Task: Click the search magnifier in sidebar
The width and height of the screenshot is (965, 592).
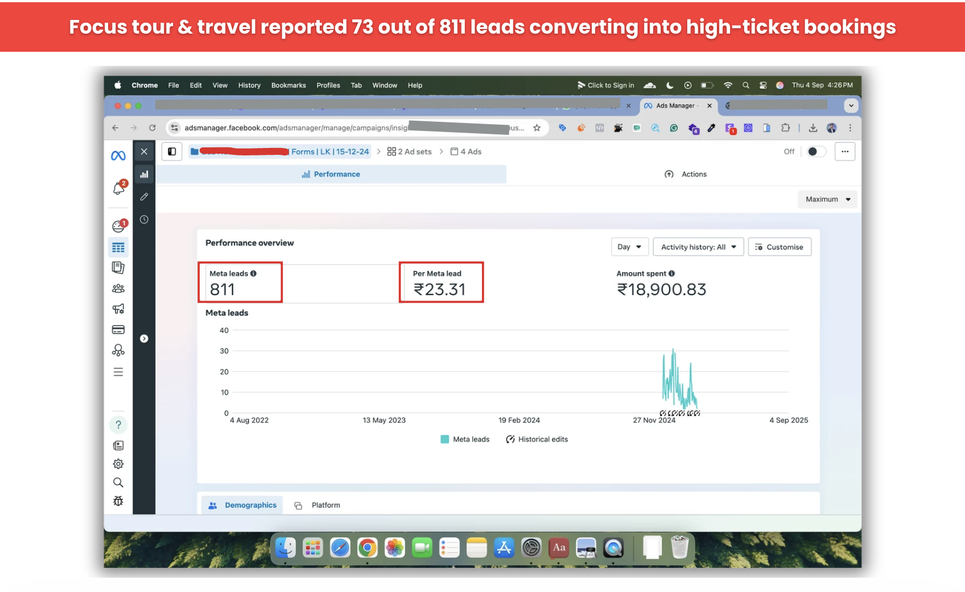Action: (118, 483)
